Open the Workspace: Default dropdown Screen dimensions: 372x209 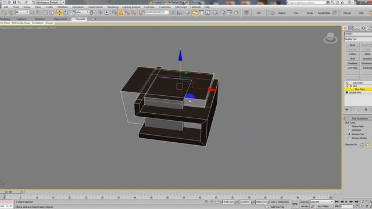coord(51,2)
